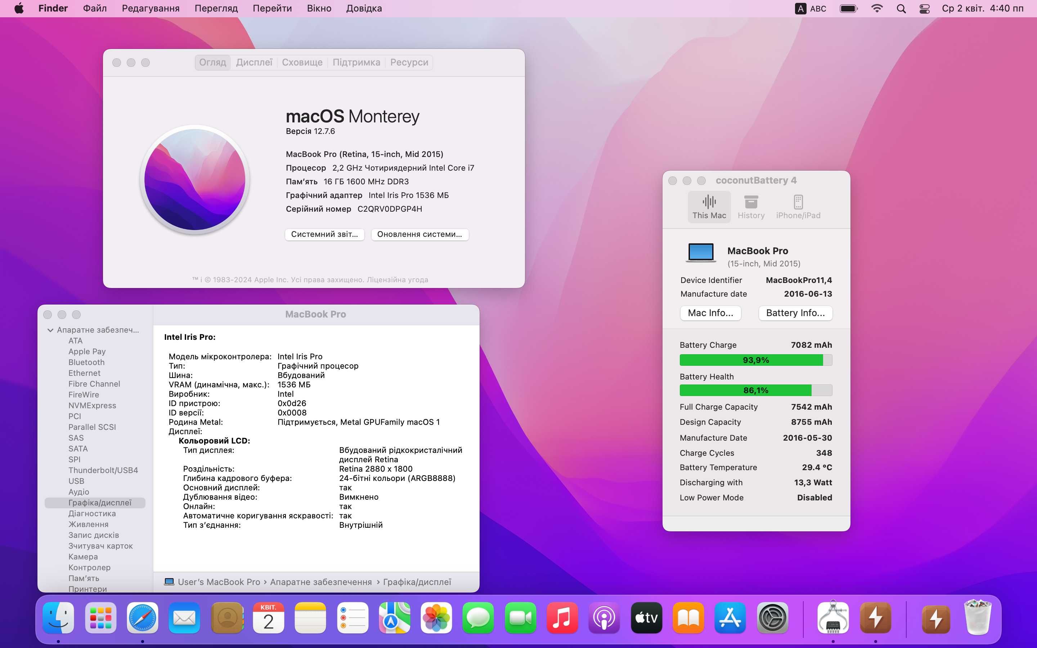Open Reminders app in the Dock
This screenshot has width=1037, height=648.
click(352, 617)
